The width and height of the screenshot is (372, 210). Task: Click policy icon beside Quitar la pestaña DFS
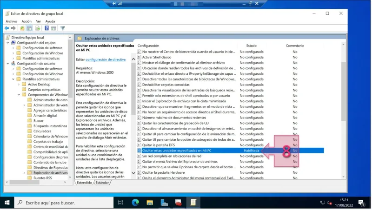139,145
